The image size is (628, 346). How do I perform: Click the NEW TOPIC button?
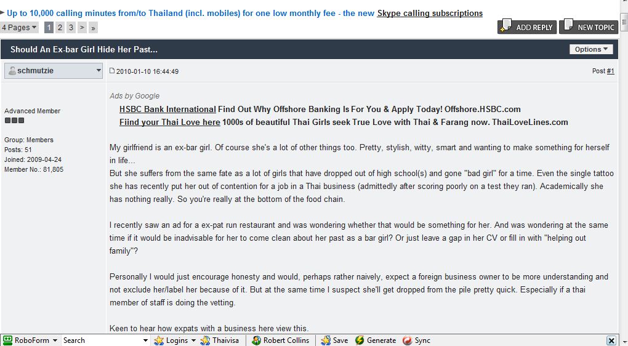(589, 27)
